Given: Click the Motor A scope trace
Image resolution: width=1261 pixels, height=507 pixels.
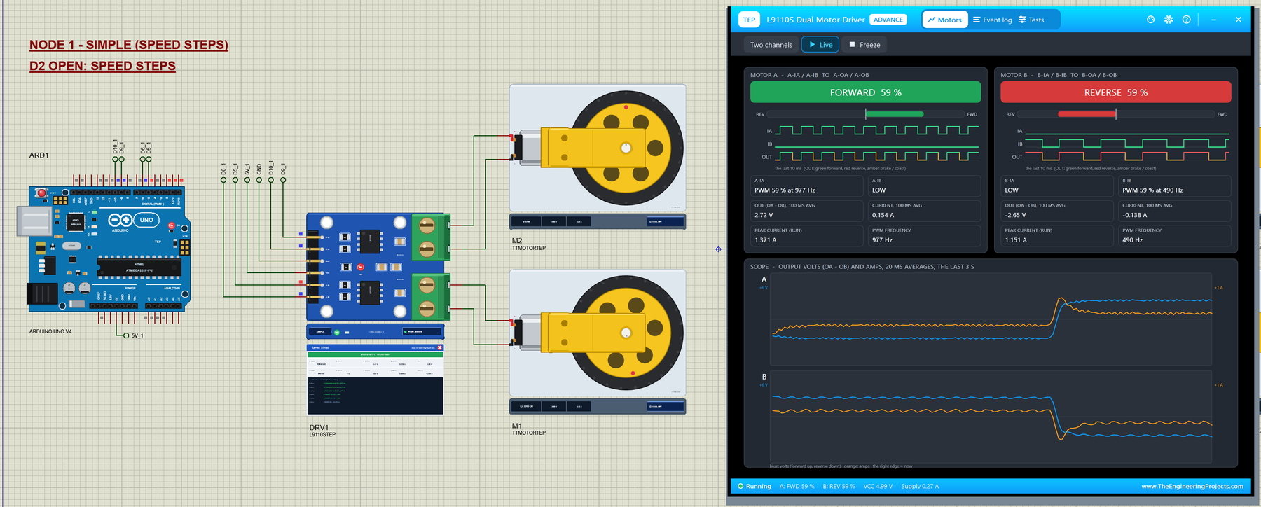Looking at the screenshot, I should tap(992, 319).
